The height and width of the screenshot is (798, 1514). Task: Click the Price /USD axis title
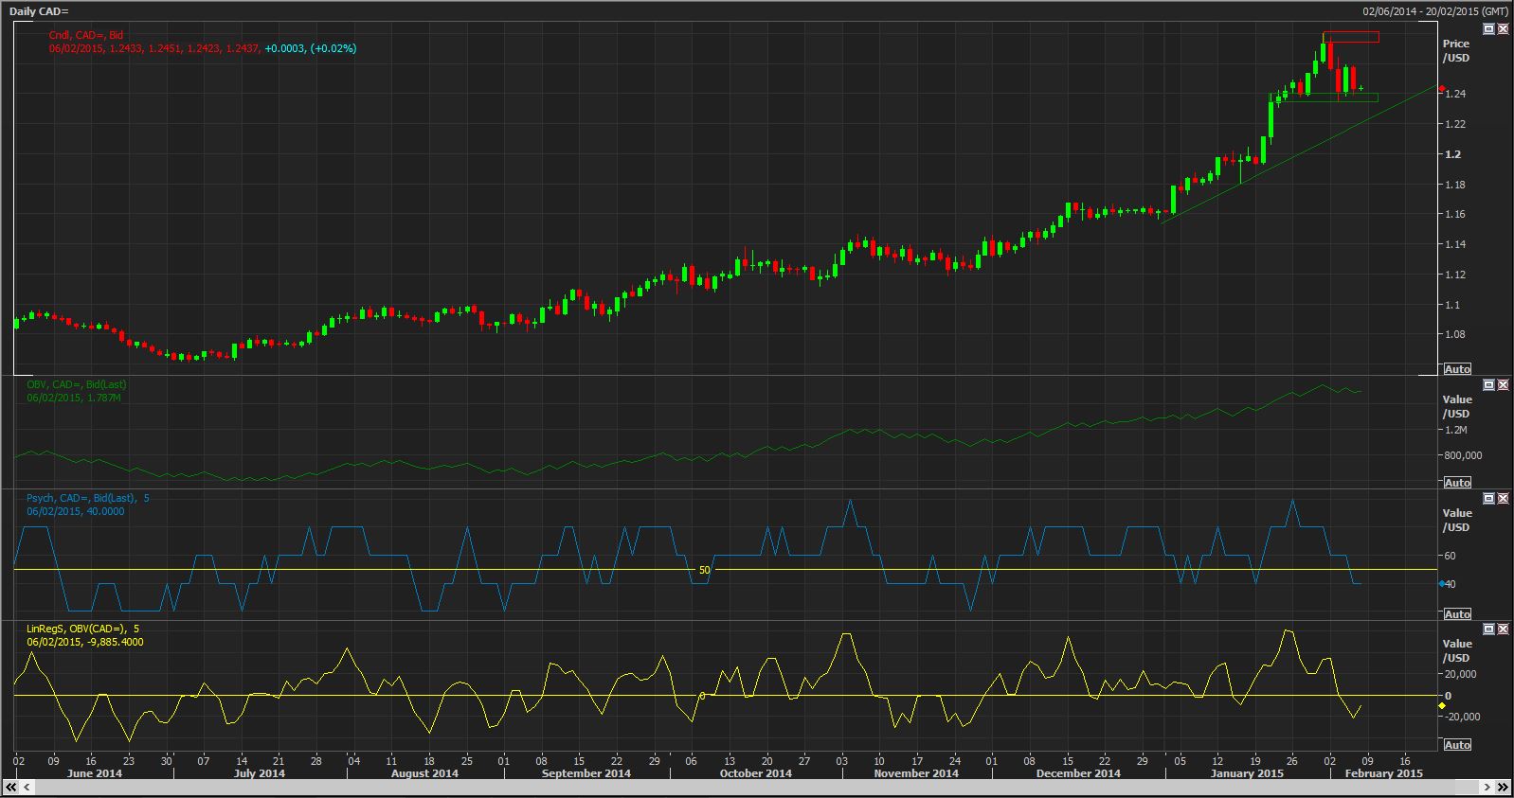(x=1456, y=51)
